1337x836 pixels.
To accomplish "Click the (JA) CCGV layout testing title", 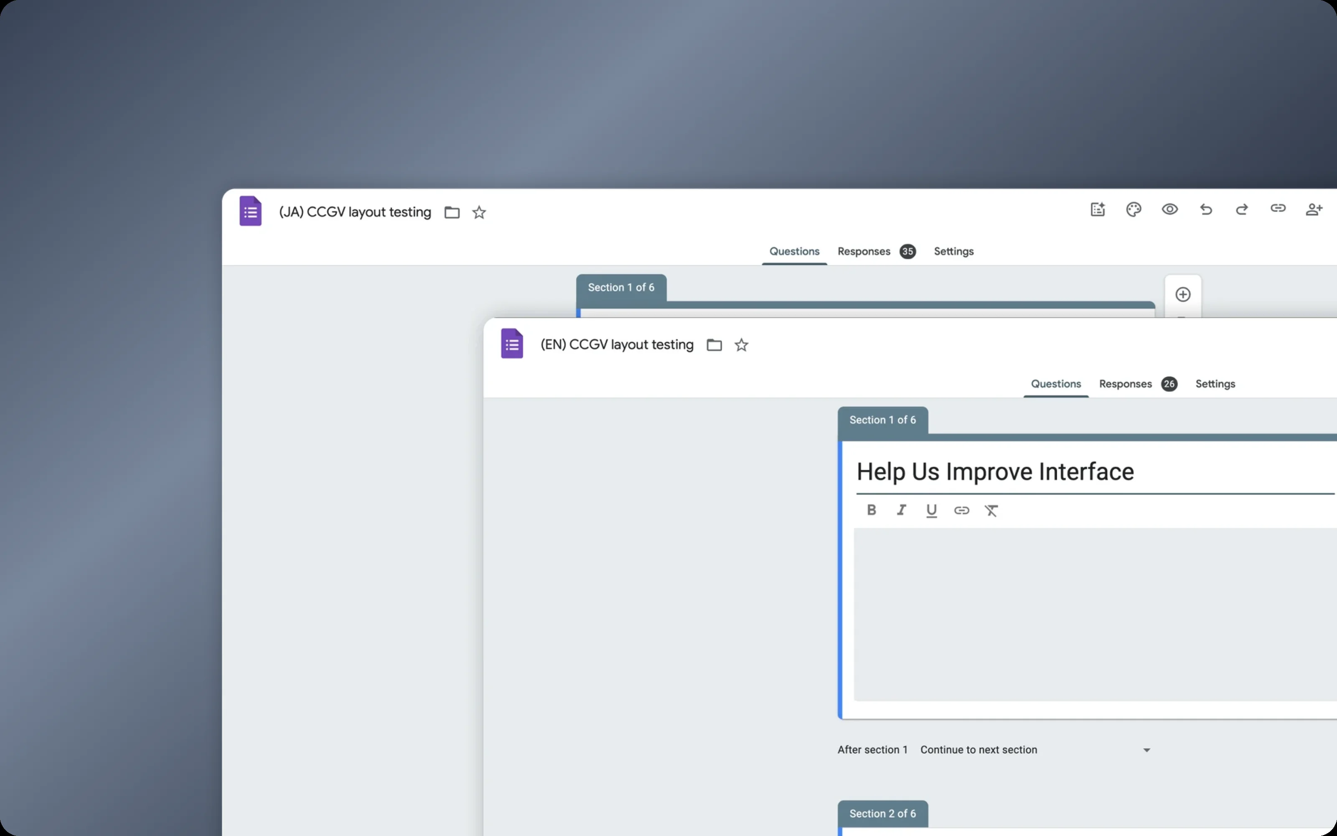I will pyautogui.click(x=355, y=212).
